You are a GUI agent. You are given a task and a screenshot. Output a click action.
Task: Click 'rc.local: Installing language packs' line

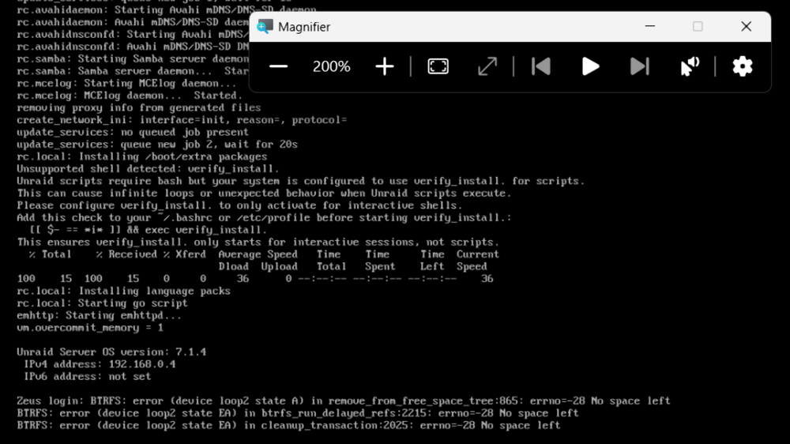(123, 291)
